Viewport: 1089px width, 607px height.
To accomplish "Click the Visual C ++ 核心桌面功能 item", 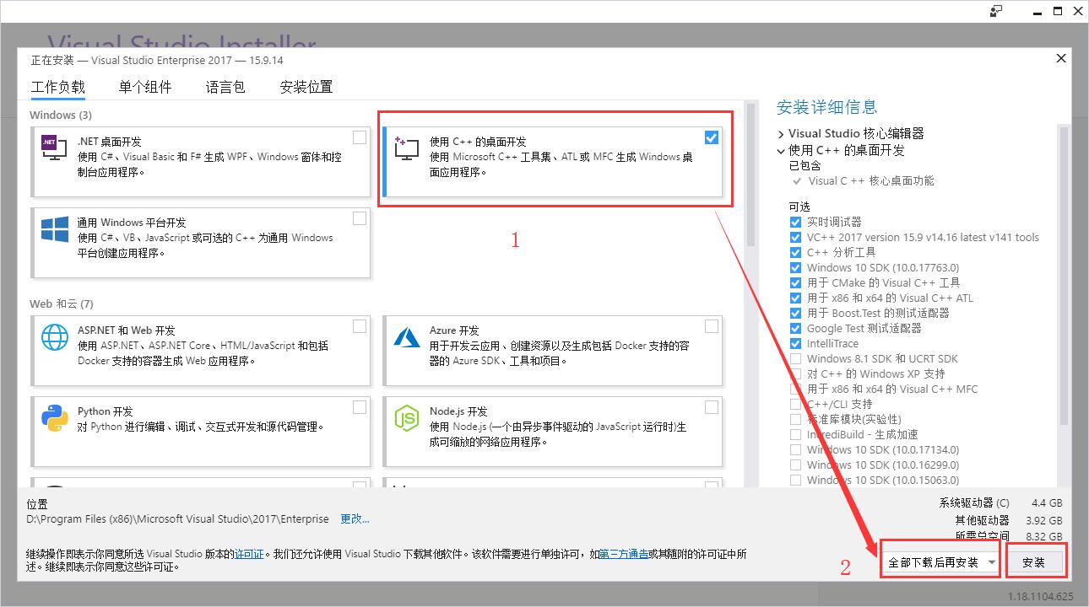I will tap(871, 180).
